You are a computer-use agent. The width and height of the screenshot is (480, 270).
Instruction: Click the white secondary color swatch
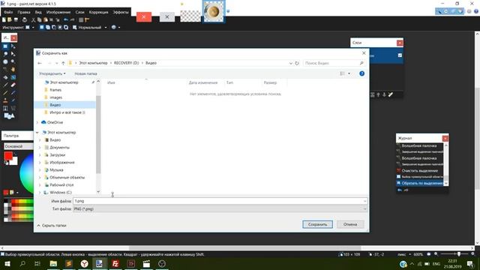pos(14,161)
